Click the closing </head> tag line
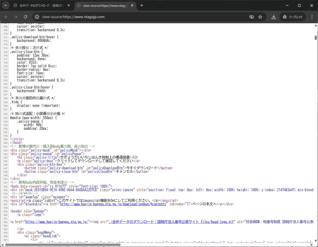Viewport: 318px width, 247px height. coord(16,143)
